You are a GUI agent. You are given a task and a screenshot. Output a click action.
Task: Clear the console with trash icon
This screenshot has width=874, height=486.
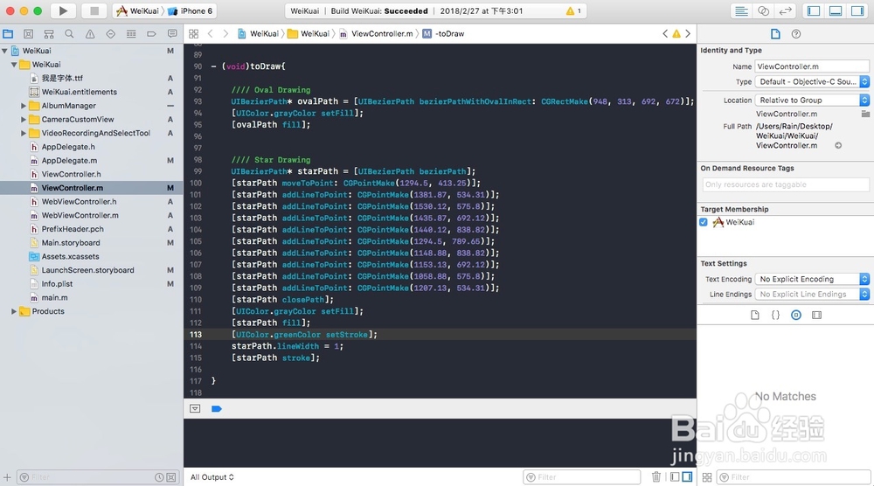[x=656, y=477]
